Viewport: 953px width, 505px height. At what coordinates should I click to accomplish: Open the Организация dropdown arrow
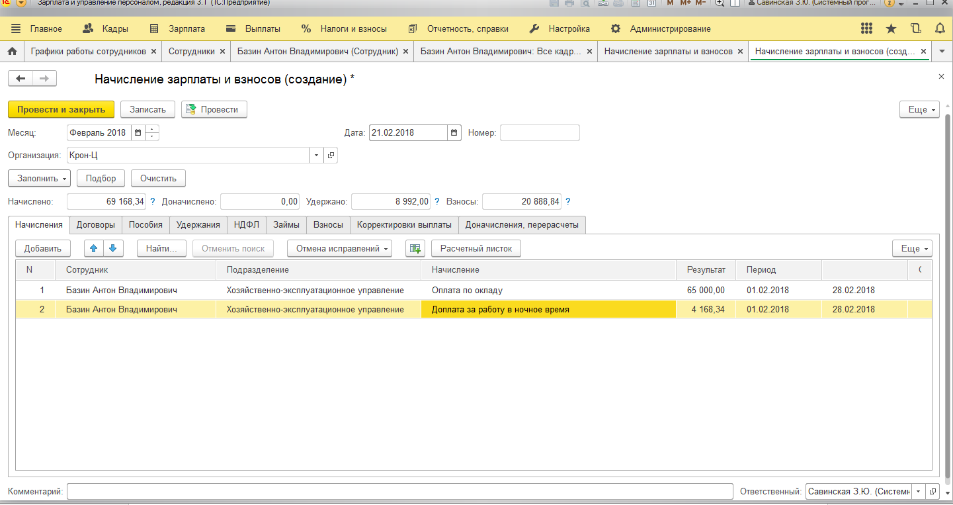(316, 156)
